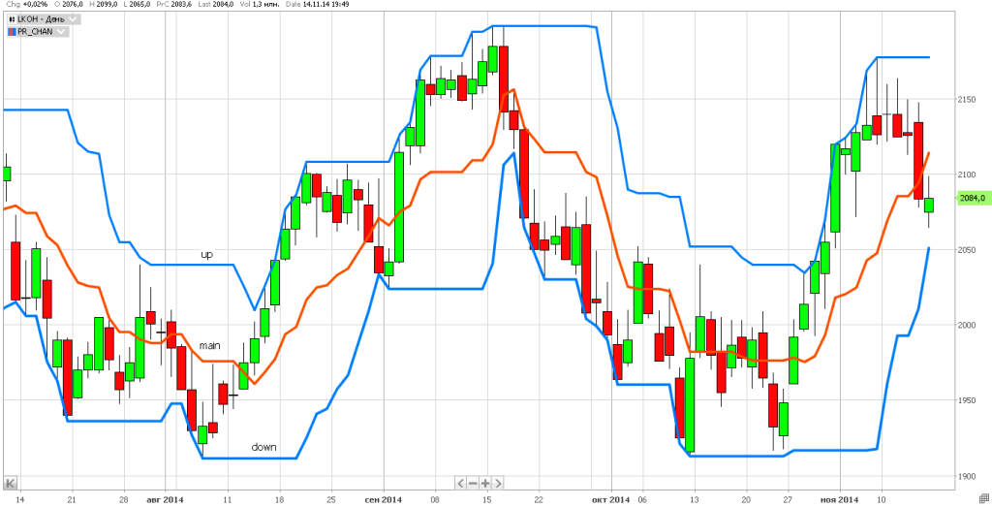Click the 2150 level on price axis

point(969,100)
